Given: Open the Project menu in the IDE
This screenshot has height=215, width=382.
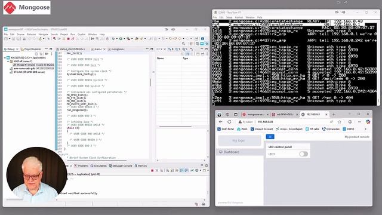Looking at the screenshot, I should [x=64, y=35].
